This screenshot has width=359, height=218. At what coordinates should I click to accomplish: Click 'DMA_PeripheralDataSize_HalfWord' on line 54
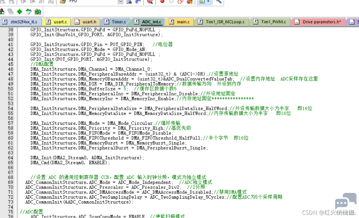[186, 108]
